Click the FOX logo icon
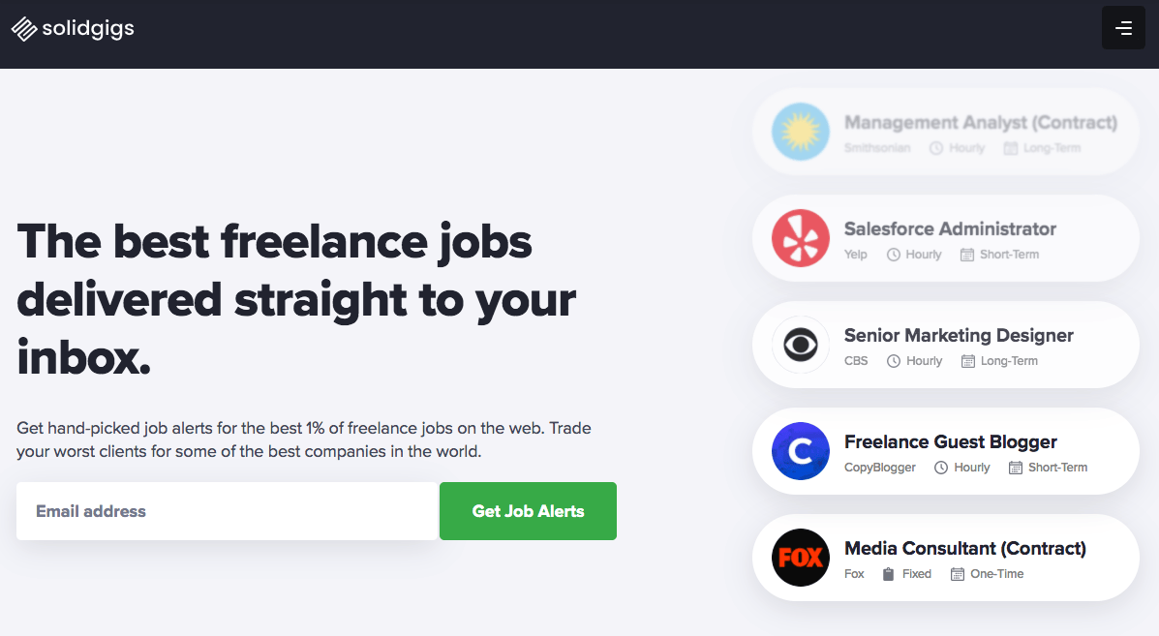This screenshot has width=1159, height=636. coord(801,557)
